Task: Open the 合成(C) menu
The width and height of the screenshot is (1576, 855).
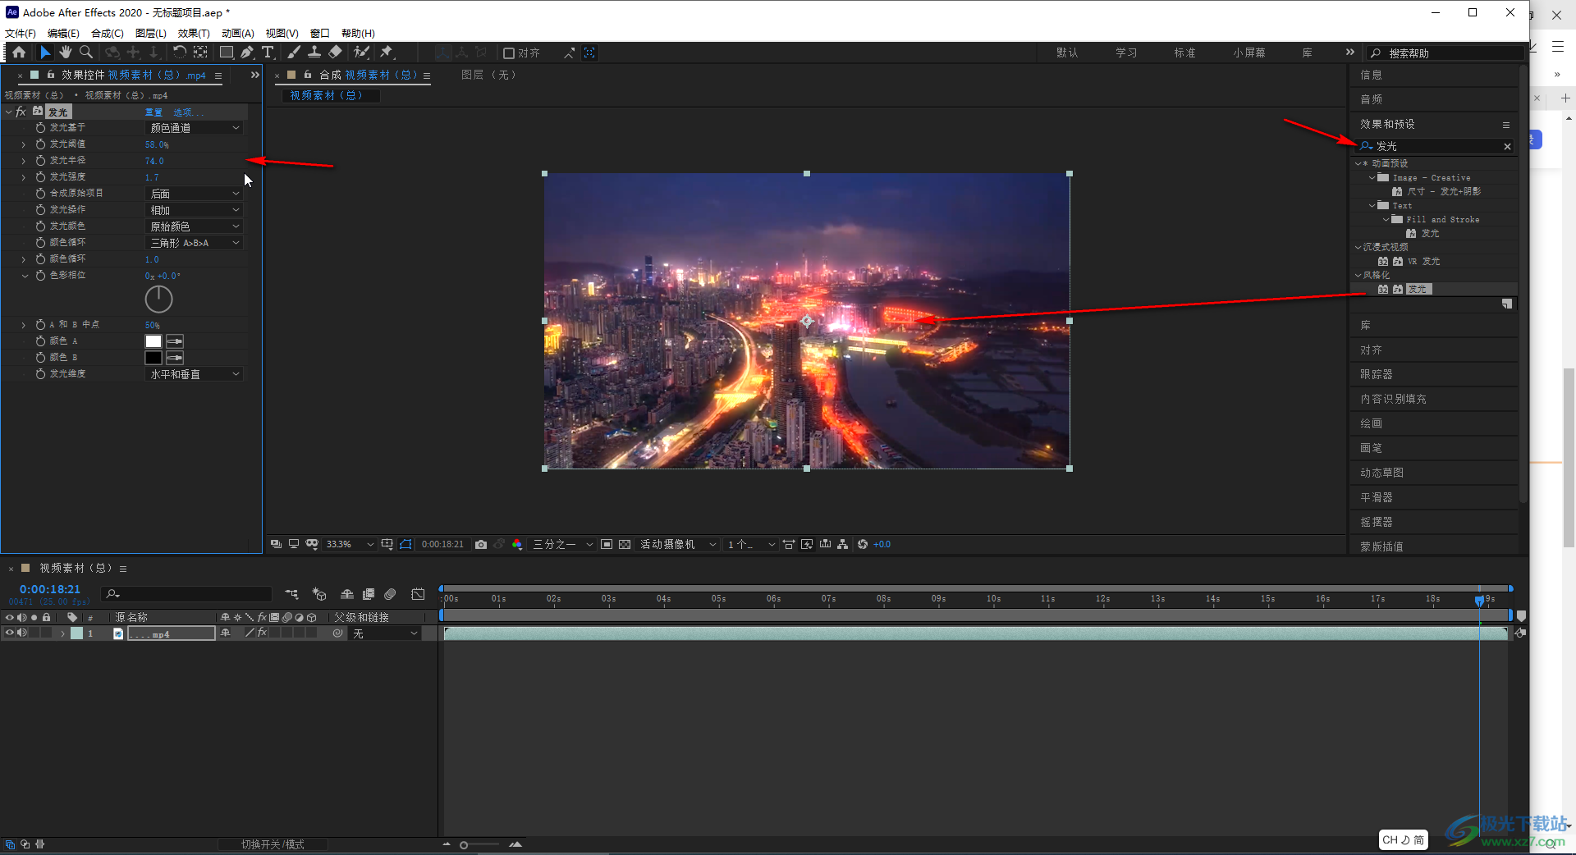Action: click(x=108, y=34)
